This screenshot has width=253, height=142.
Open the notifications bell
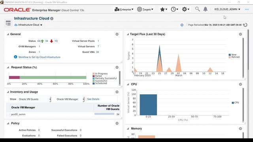[x=205, y=9]
